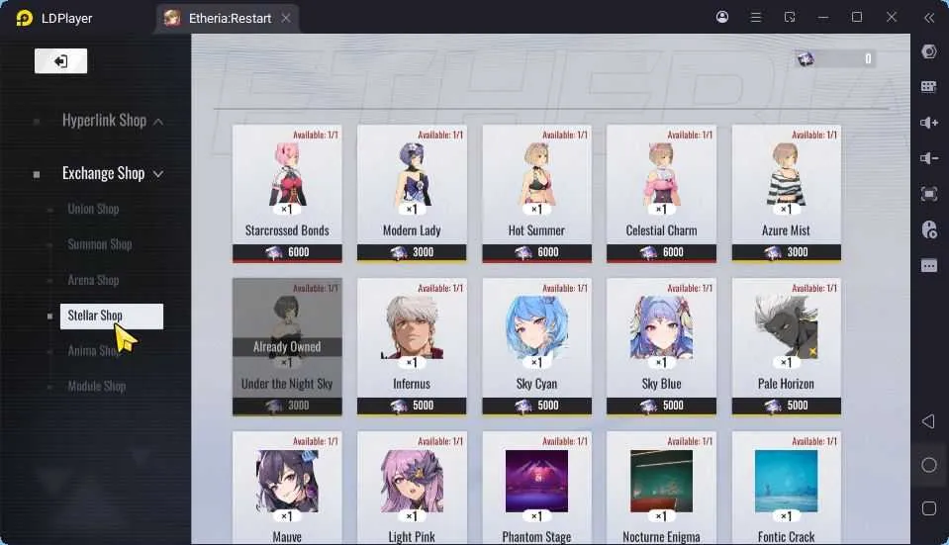The width and height of the screenshot is (949, 545).
Task: Buy Modern Lady for 3000
Action: click(412, 253)
